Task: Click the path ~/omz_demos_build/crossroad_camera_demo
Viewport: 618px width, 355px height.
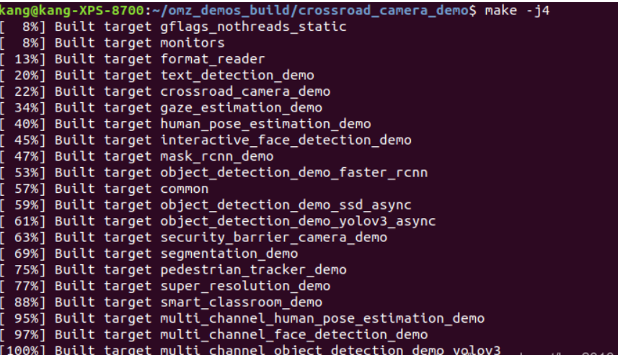Action: point(310,11)
